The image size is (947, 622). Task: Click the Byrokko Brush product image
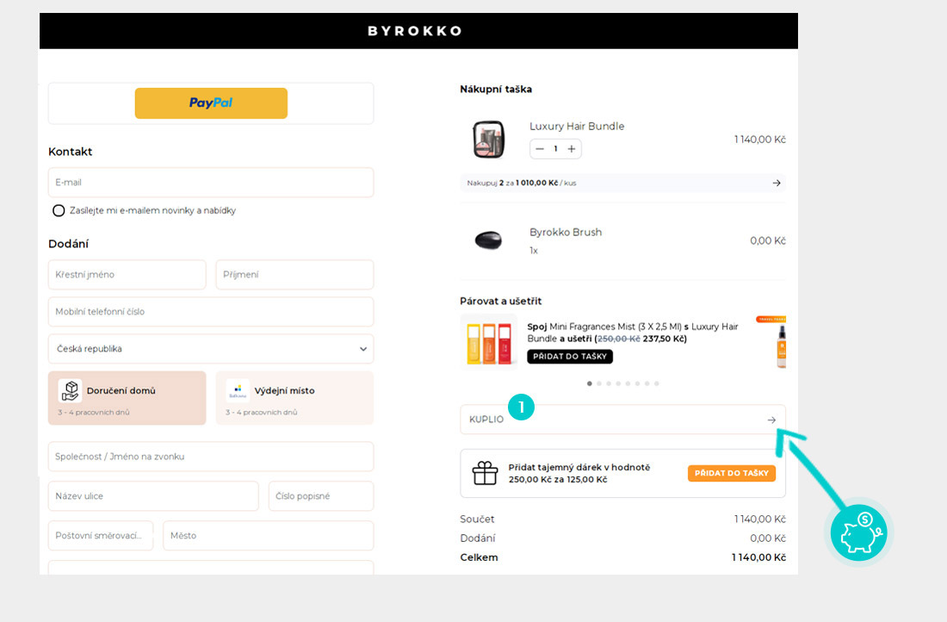click(488, 240)
